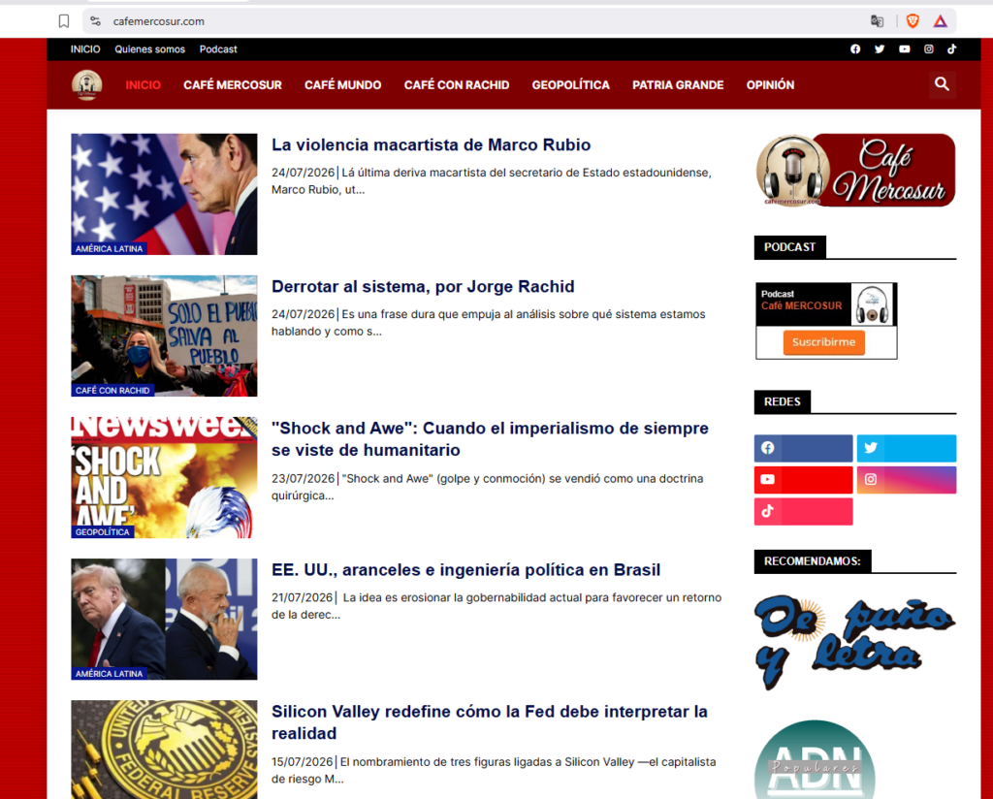Image resolution: width=993 pixels, height=799 pixels.
Task: Open CAFÉ MUNDO menu item
Action: 342,84
